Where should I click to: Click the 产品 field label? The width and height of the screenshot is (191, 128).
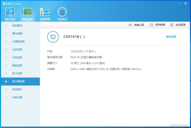pyautogui.click(x=50, y=51)
